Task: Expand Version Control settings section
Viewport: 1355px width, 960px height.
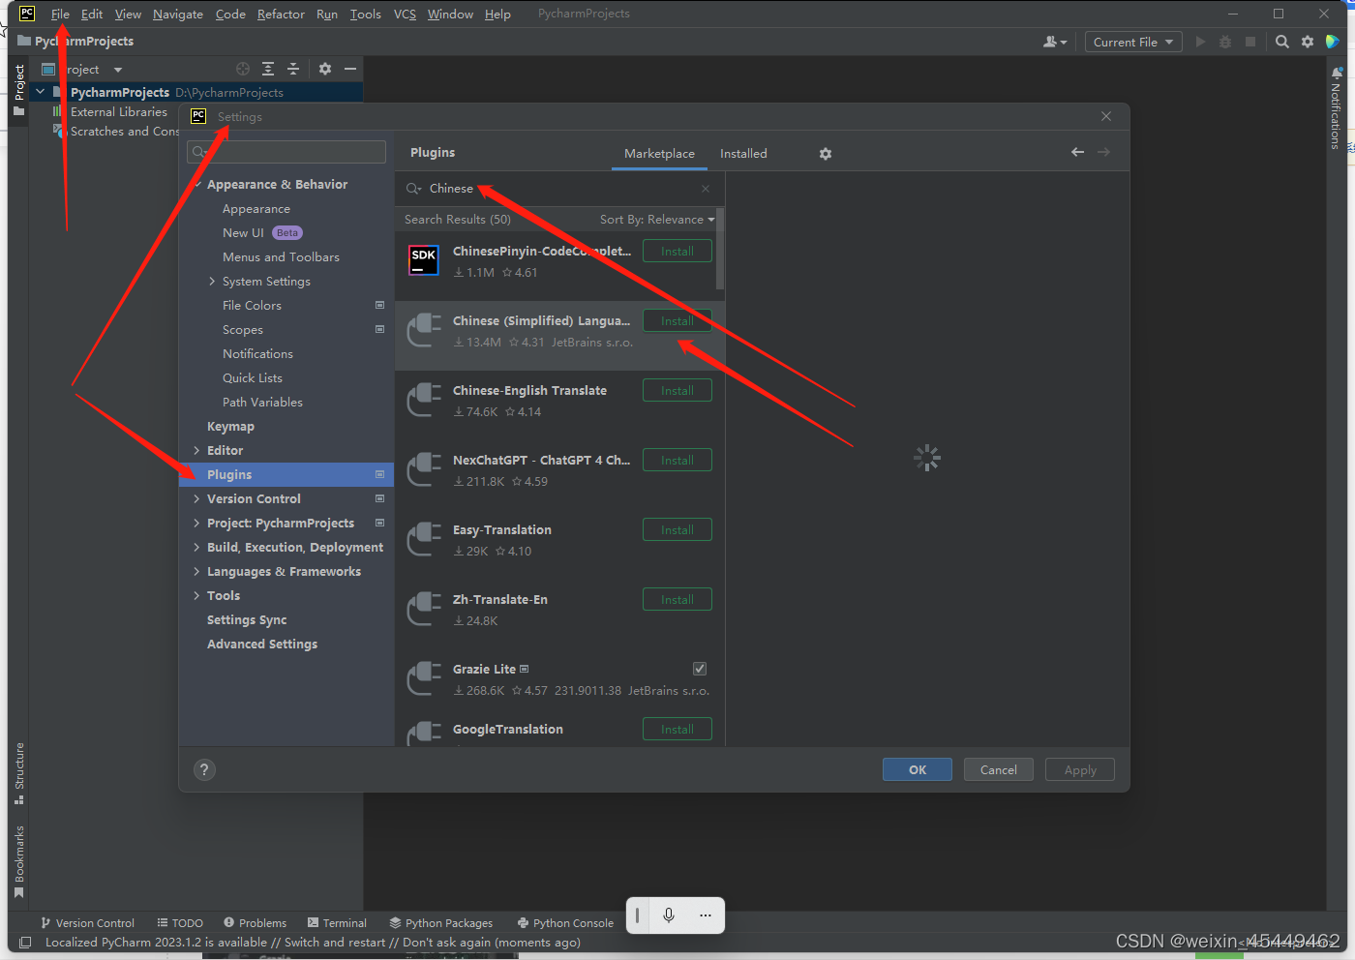Action: click(197, 499)
